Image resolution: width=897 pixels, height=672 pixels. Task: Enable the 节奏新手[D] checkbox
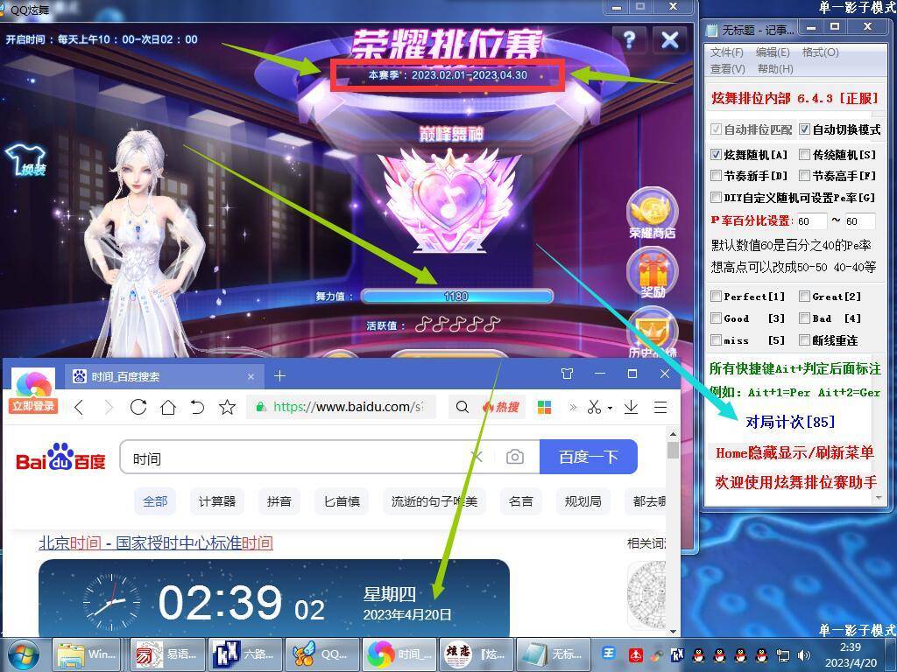[716, 175]
